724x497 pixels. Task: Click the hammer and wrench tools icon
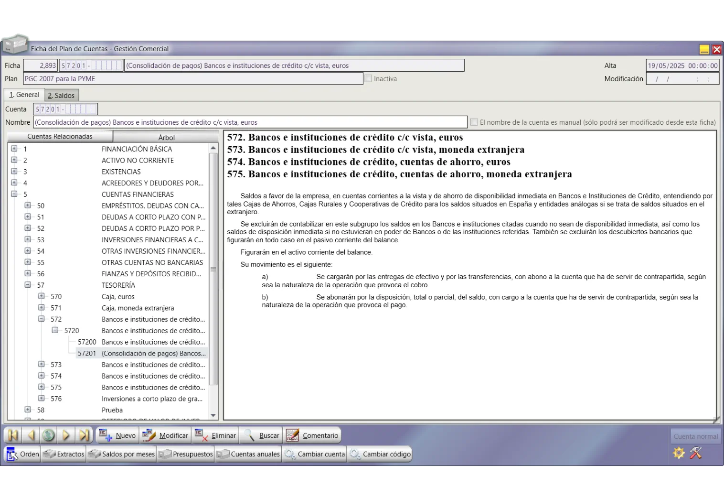(x=696, y=453)
